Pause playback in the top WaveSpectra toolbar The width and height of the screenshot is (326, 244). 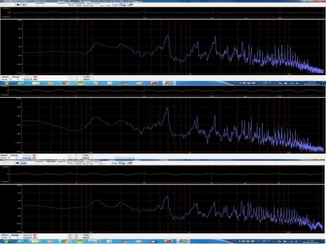[24, 5]
